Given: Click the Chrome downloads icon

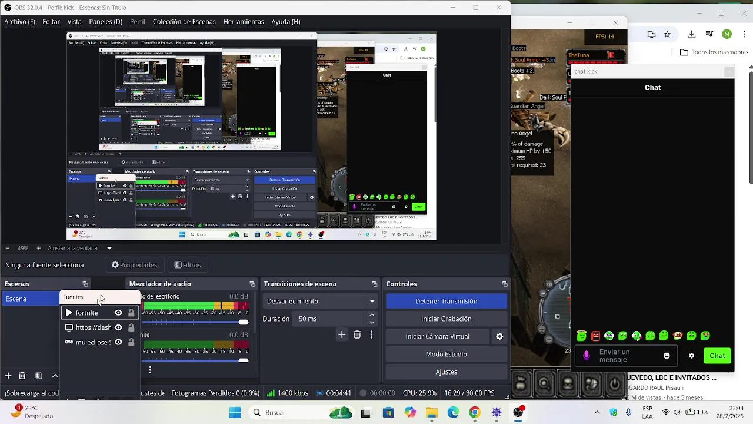Looking at the screenshot, I should (x=692, y=34).
